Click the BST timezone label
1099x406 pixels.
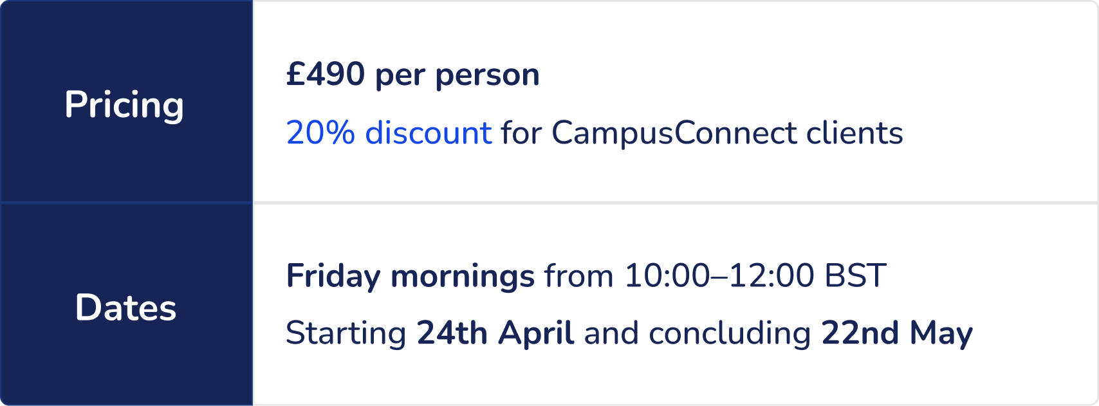855,276
